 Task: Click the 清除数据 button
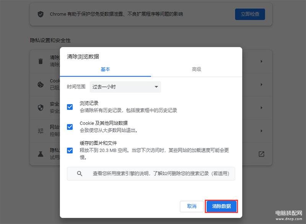tap(221, 206)
